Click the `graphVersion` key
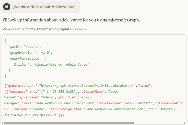Viewport: 188px width, 125px height. (x=21, y=52)
